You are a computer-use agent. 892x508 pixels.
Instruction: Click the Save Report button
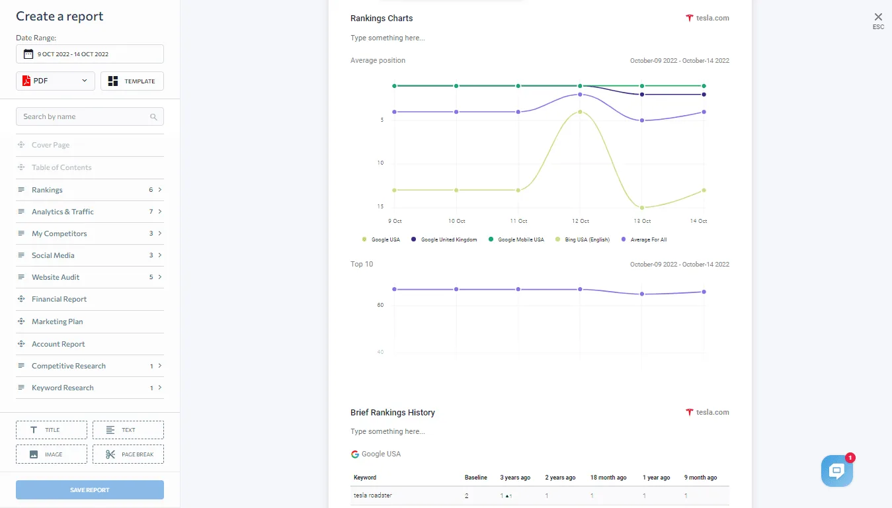click(x=90, y=490)
